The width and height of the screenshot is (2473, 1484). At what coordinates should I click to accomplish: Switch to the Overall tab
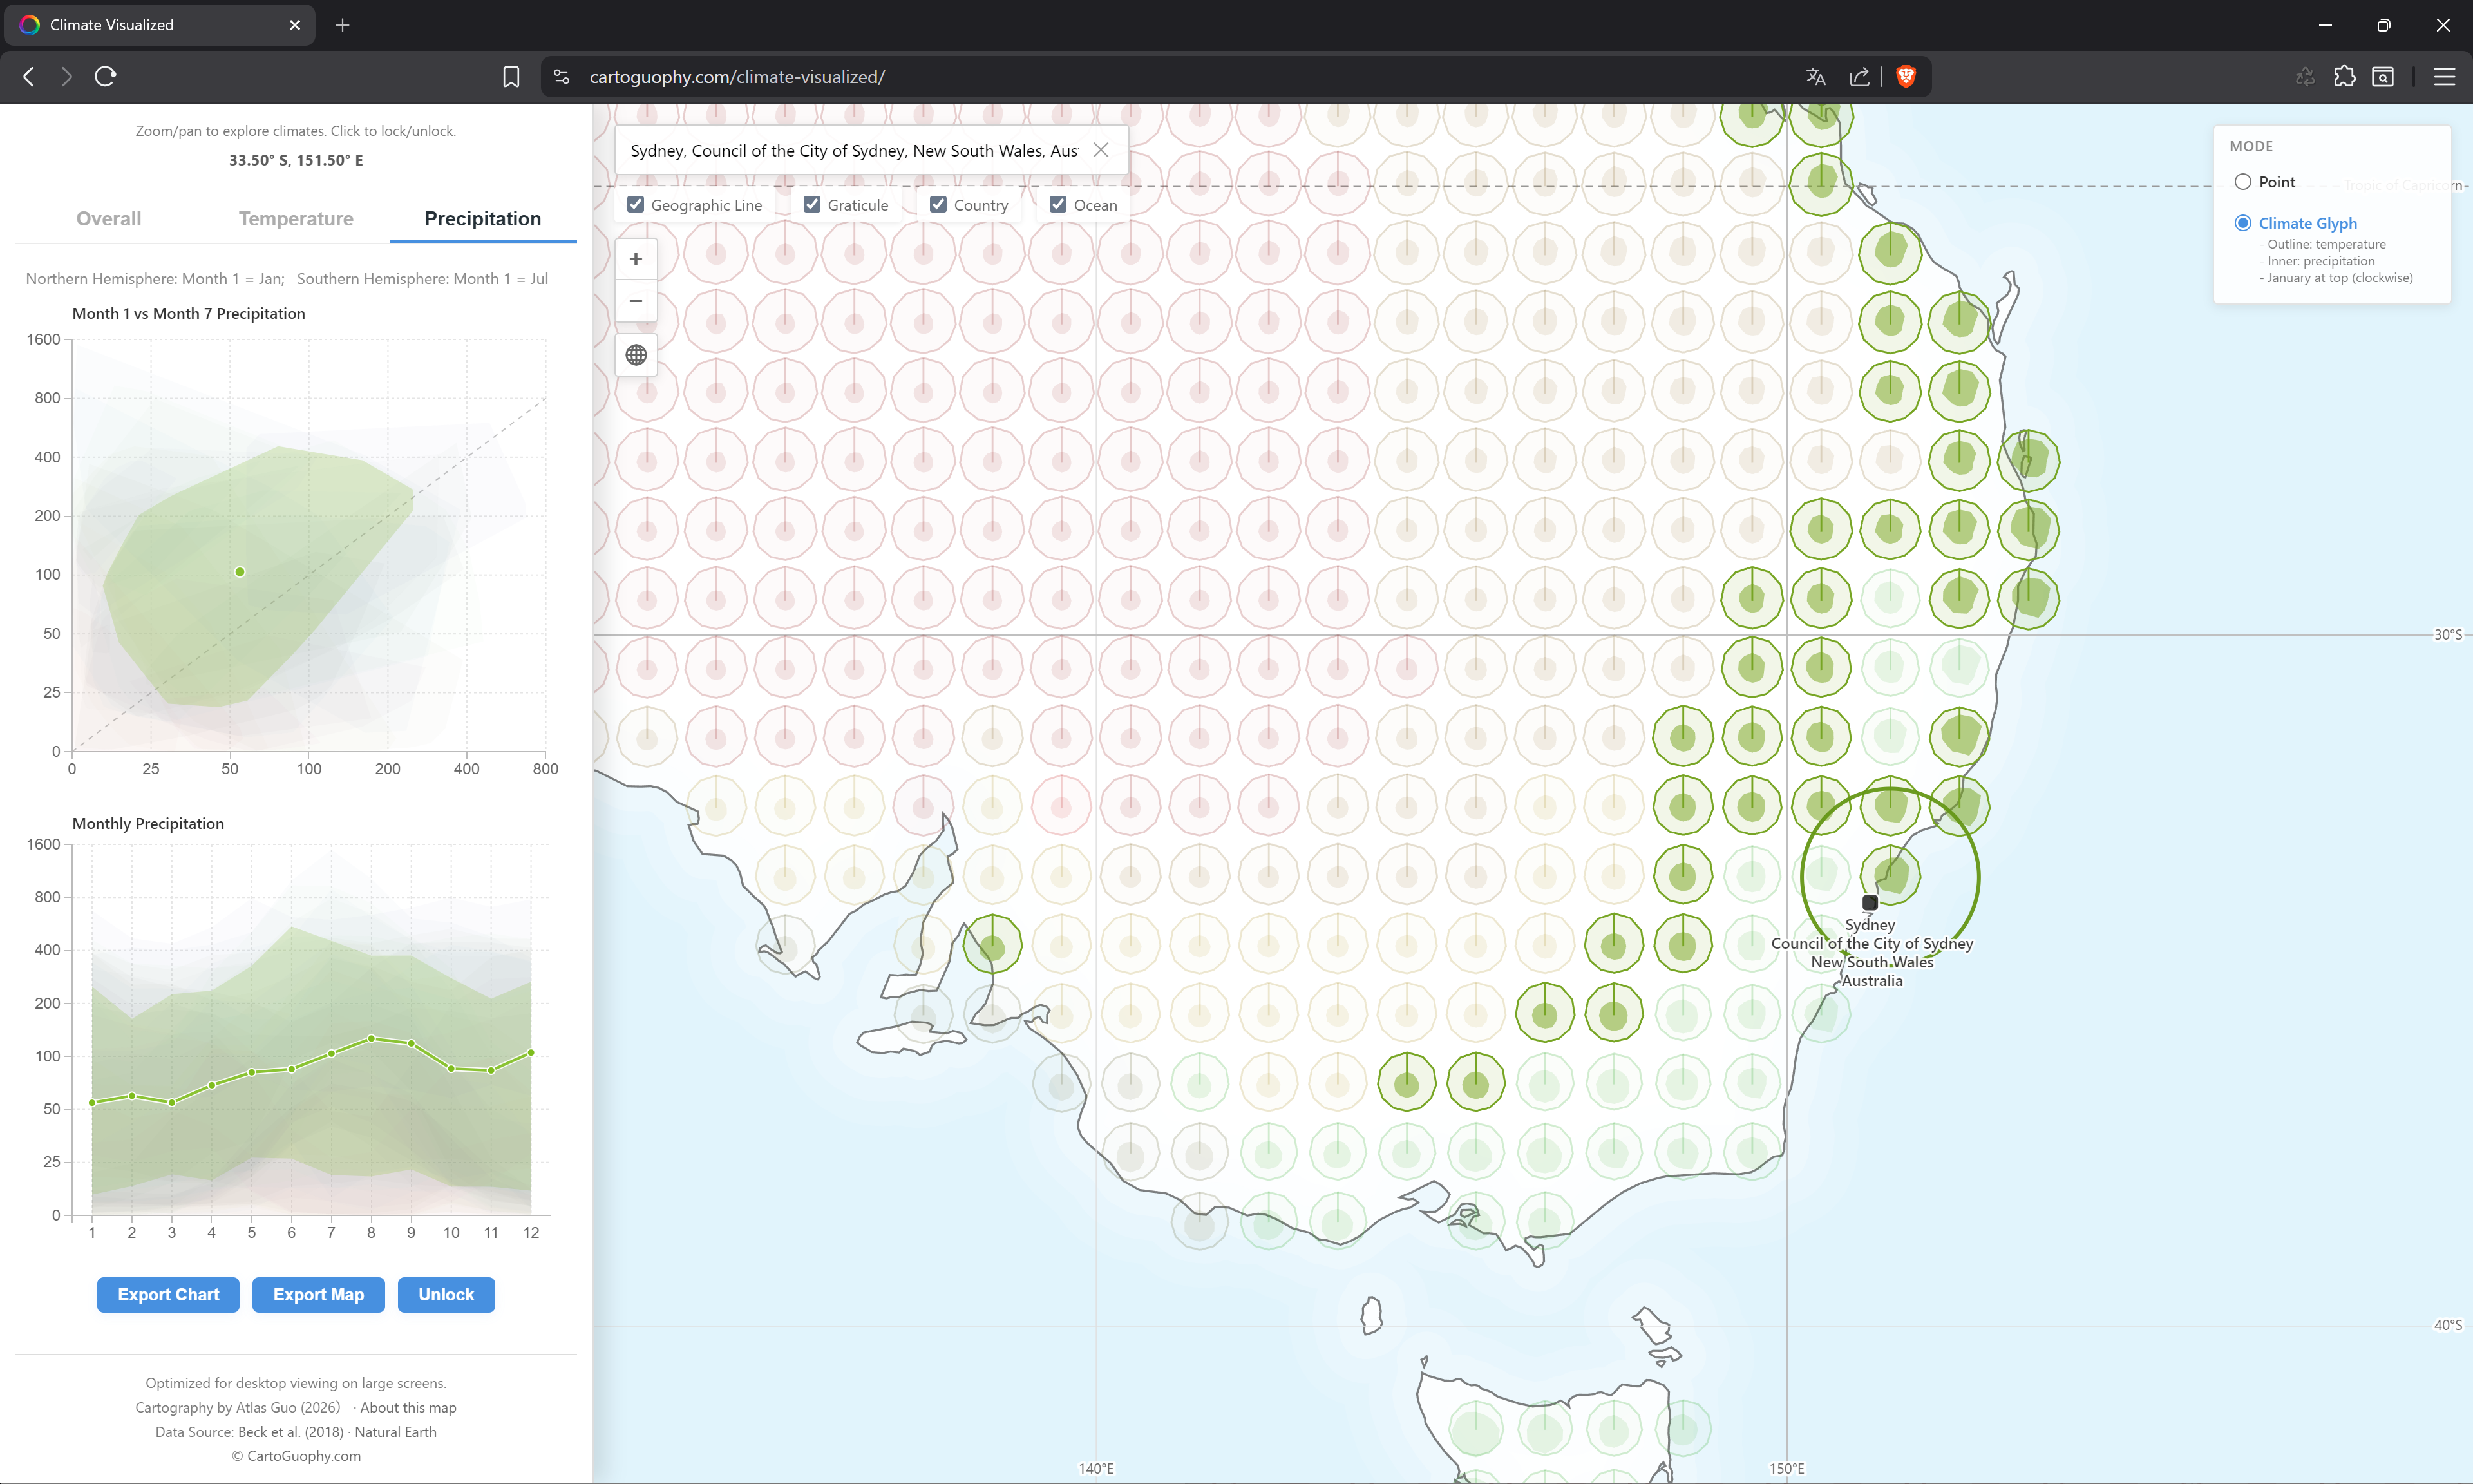(108, 218)
